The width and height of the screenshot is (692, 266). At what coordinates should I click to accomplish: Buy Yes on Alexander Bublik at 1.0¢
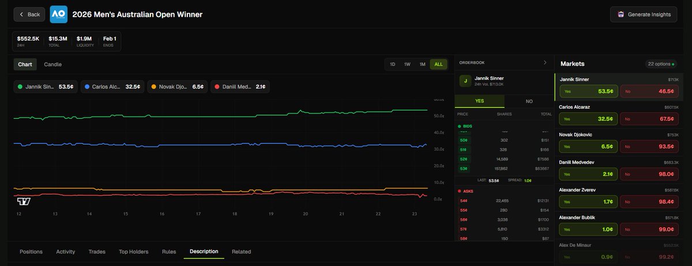[x=589, y=230]
